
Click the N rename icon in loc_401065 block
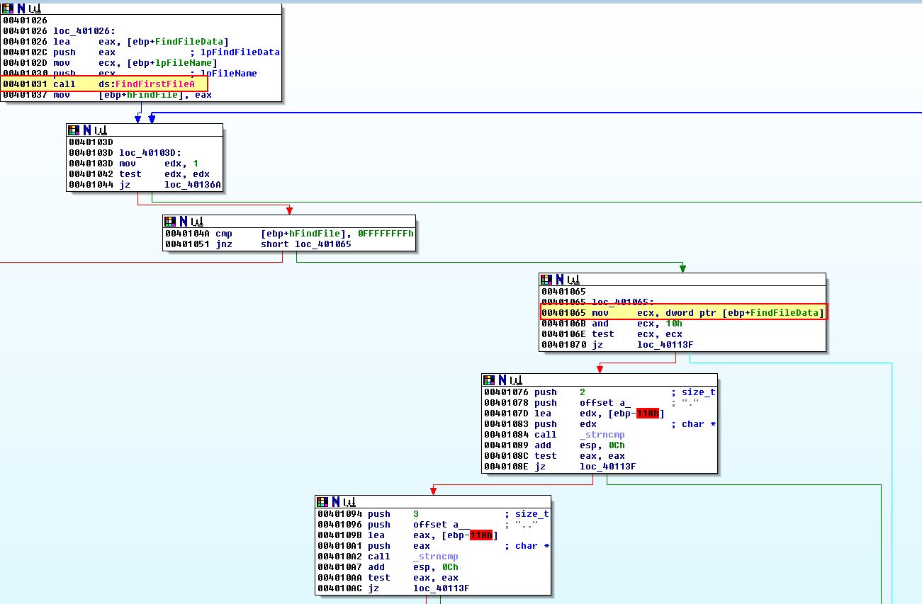(x=560, y=279)
